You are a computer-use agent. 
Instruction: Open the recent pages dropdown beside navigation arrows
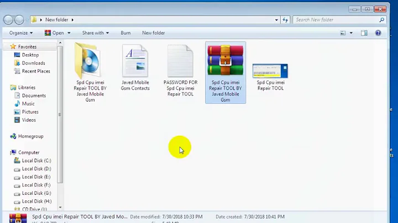click(x=27, y=20)
